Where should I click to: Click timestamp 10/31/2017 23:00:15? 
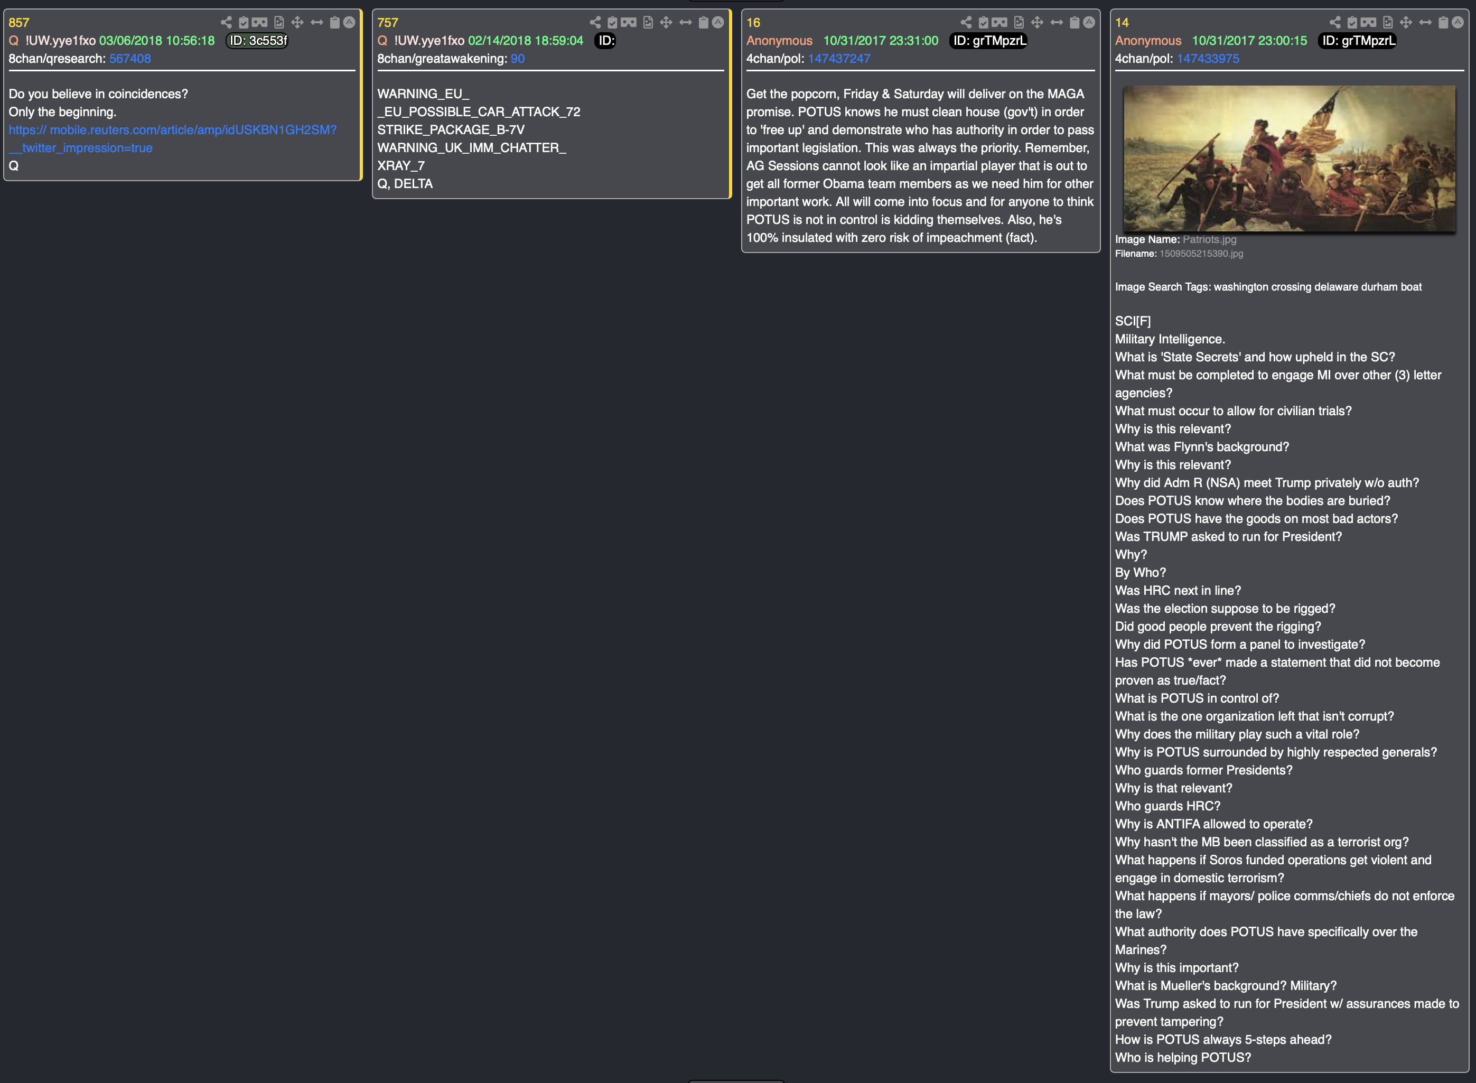click(1249, 41)
